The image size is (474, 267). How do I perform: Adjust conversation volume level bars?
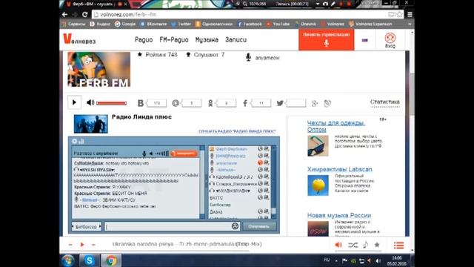click(162, 154)
